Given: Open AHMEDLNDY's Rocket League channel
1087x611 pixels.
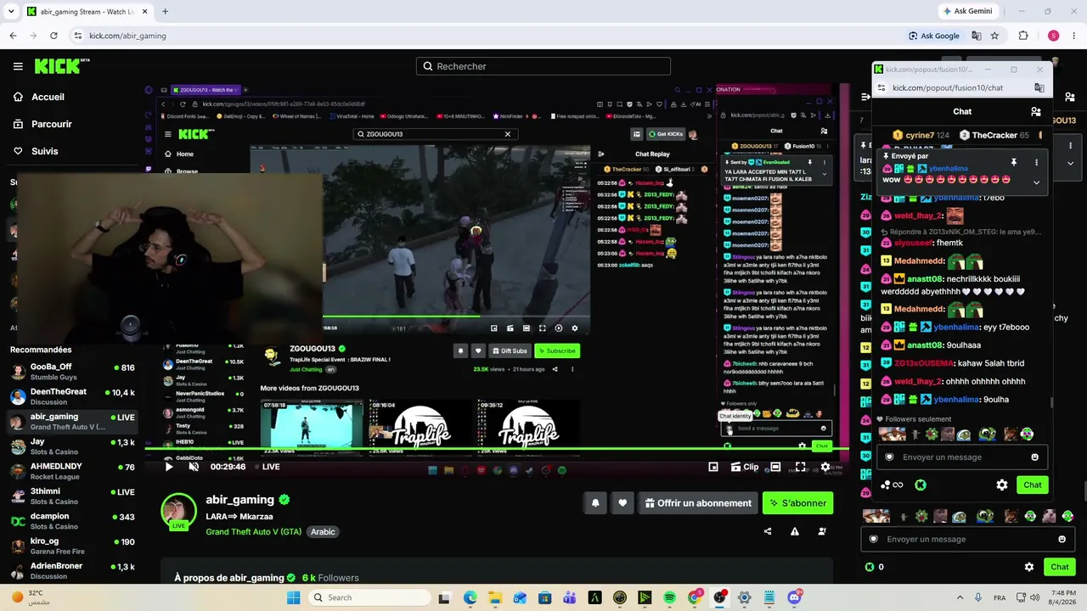Looking at the screenshot, I should tap(72, 471).
